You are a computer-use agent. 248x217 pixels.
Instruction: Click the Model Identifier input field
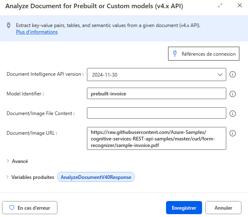pos(157,93)
